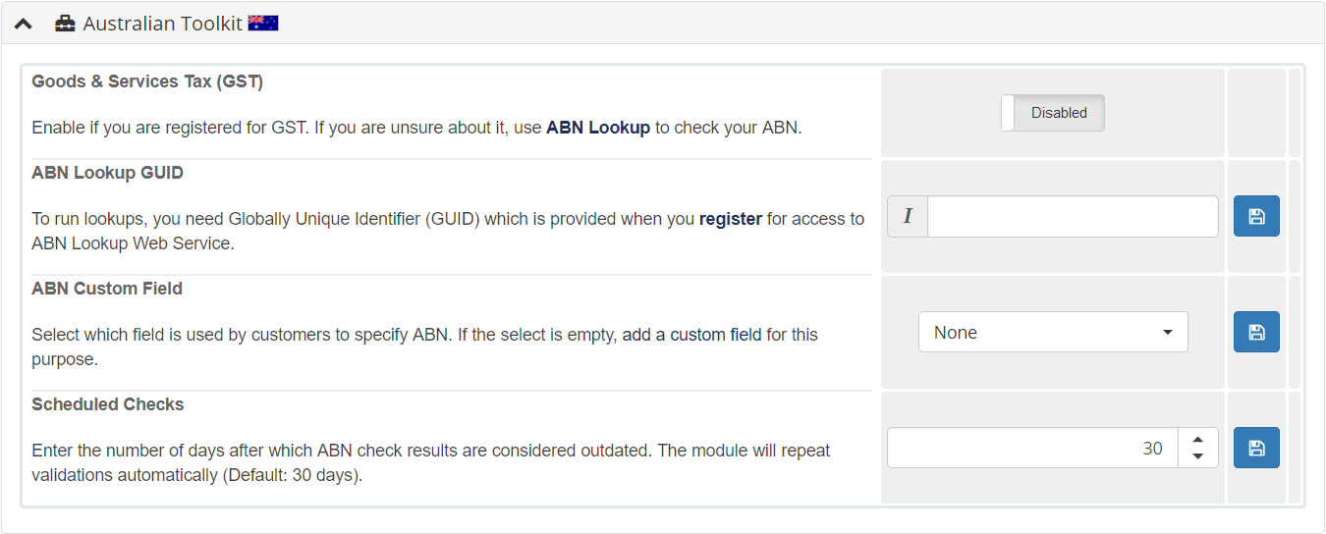
Task: Save the Scheduled Checks days setting
Action: tap(1256, 448)
